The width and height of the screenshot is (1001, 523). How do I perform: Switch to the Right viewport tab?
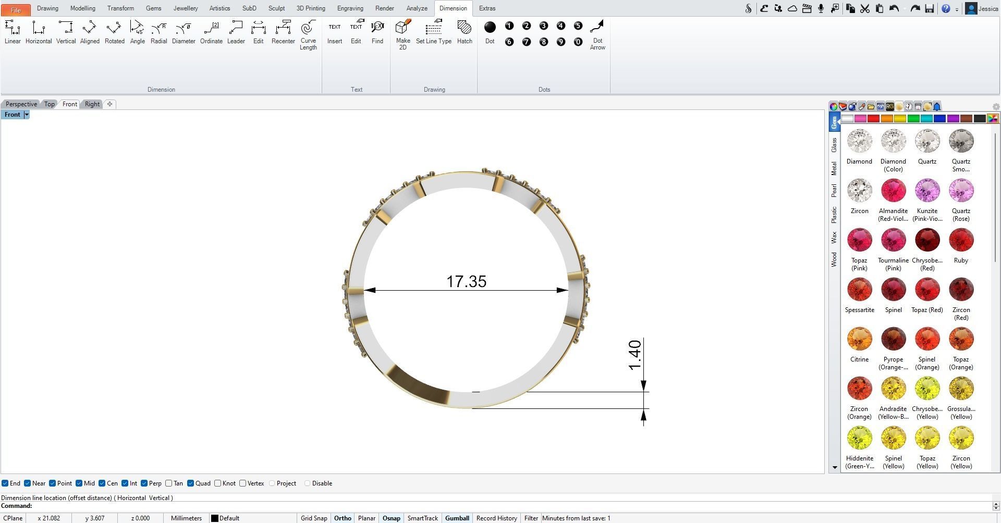click(92, 104)
